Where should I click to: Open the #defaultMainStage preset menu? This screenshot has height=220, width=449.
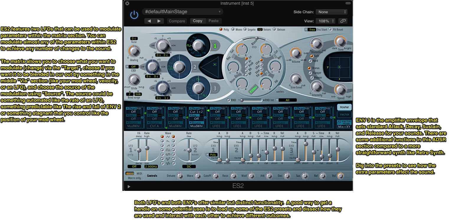[x=183, y=12]
